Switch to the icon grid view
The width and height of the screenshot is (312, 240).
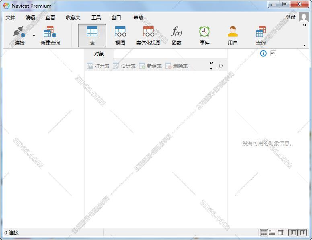click(264, 232)
